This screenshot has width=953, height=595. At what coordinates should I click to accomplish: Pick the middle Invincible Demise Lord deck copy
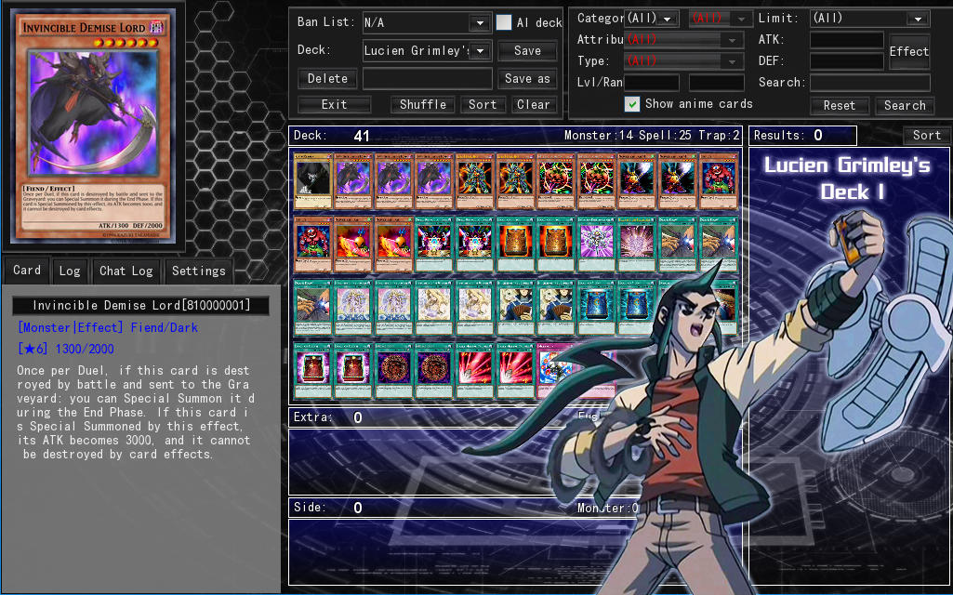click(394, 180)
